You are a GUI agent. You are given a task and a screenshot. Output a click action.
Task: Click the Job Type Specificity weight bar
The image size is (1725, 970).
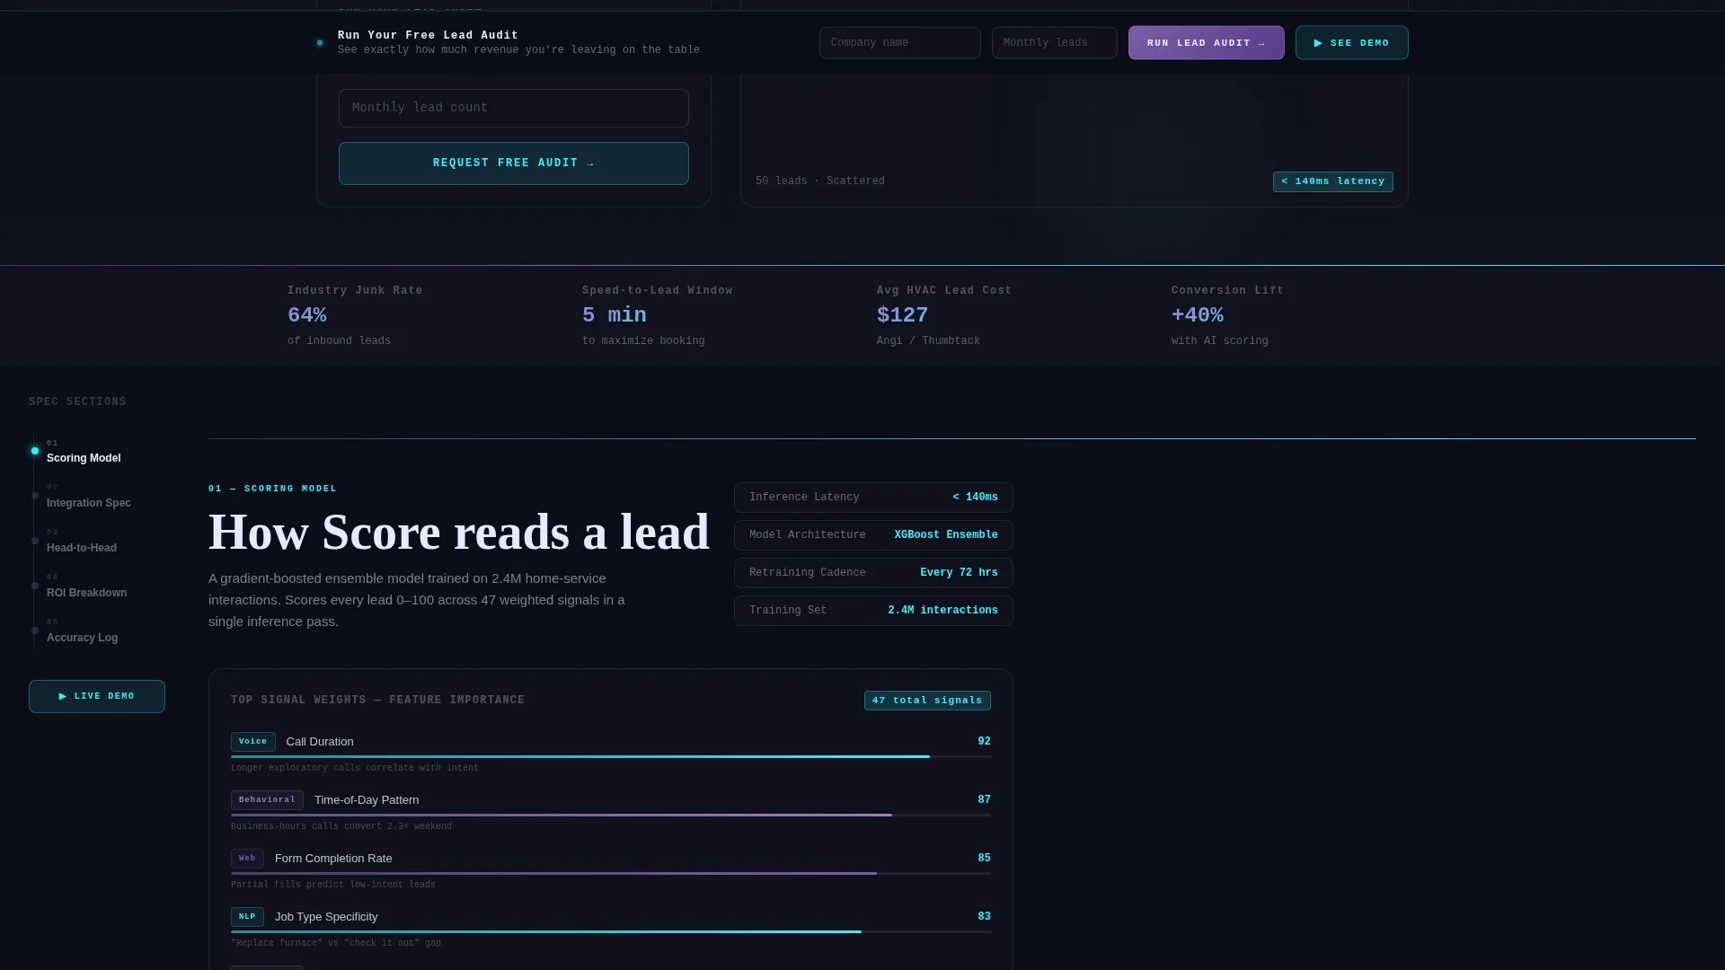click(611, 932)
